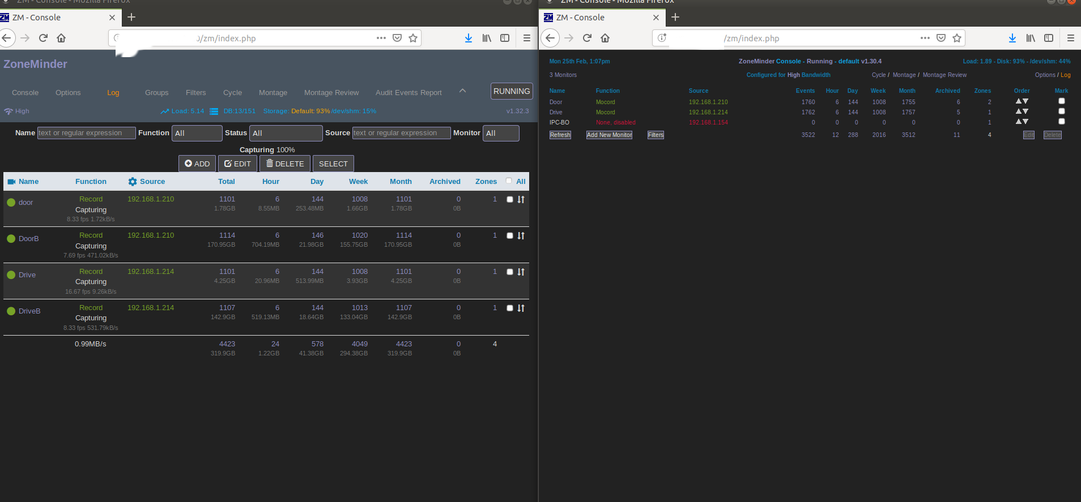Go home in right Firefox window
Viewport: 1081px width, 502px height.
point(605,38)
